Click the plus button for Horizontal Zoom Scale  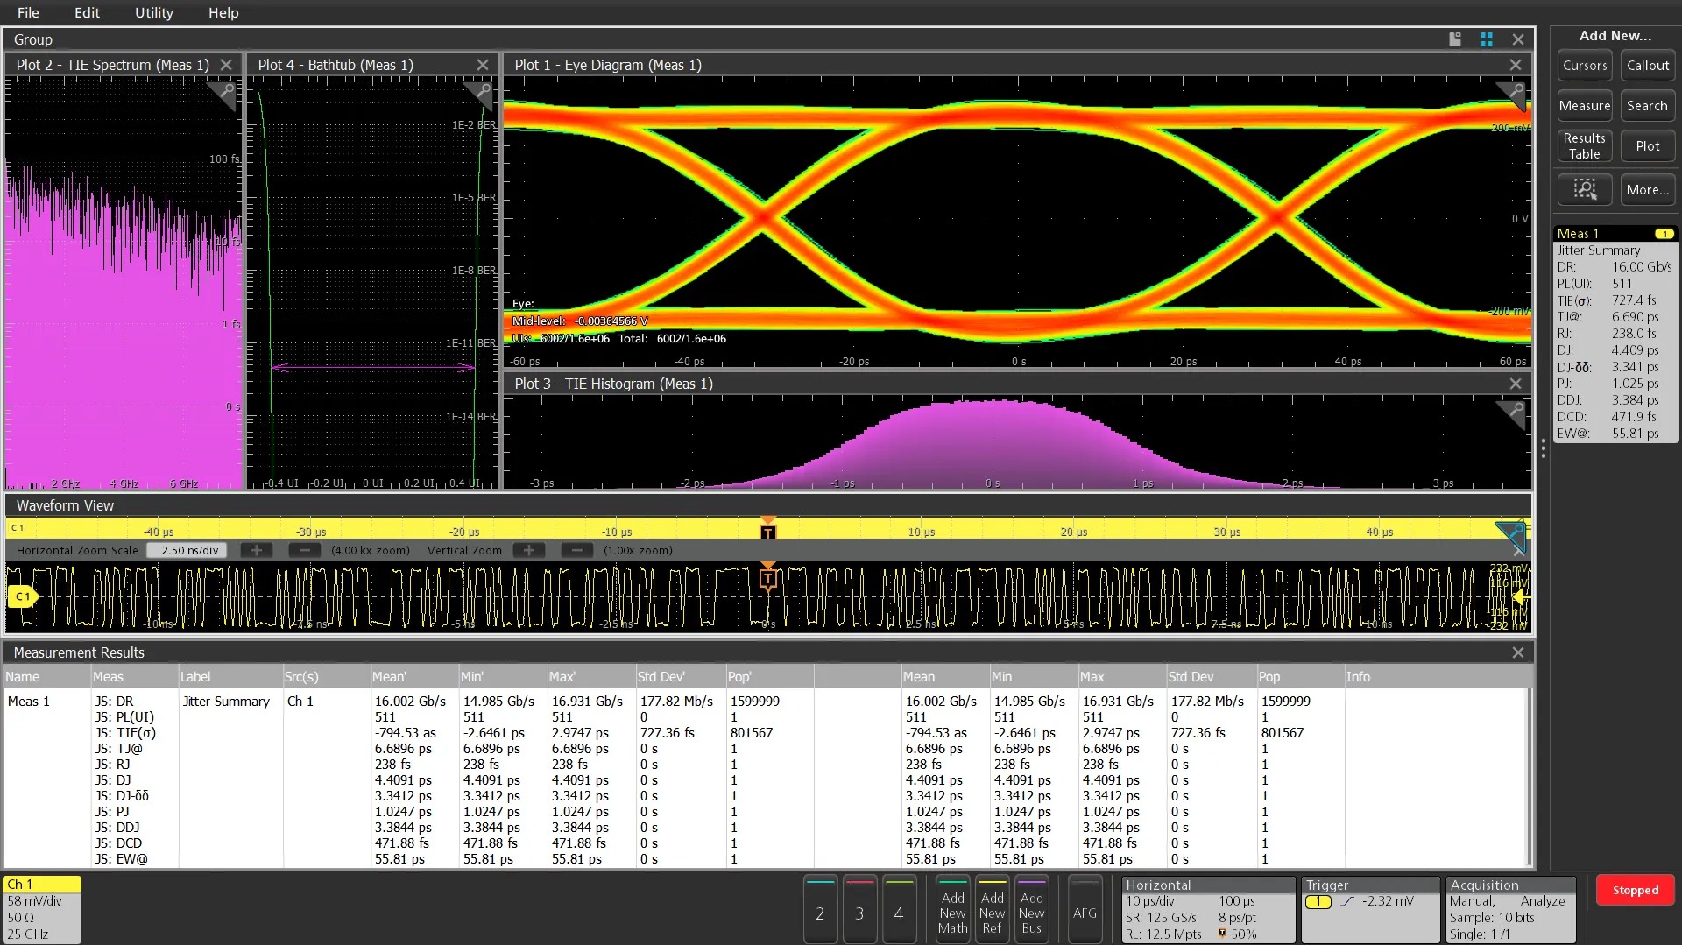[x=257, y=551]
